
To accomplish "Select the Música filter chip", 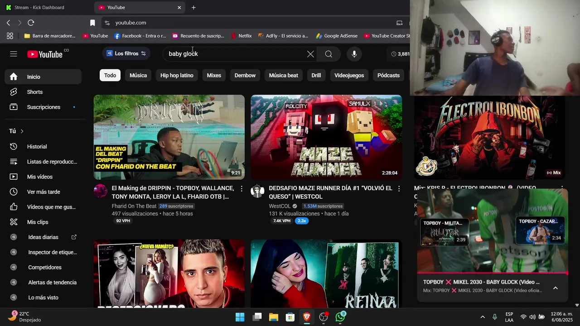I will coord(138,75).
